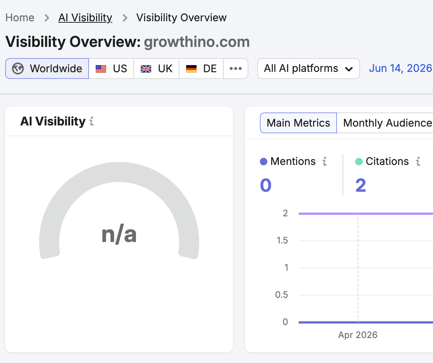433x363 pixels.
Task: Click the Mentions line at 0 on chart
Action: click(366, 322)
